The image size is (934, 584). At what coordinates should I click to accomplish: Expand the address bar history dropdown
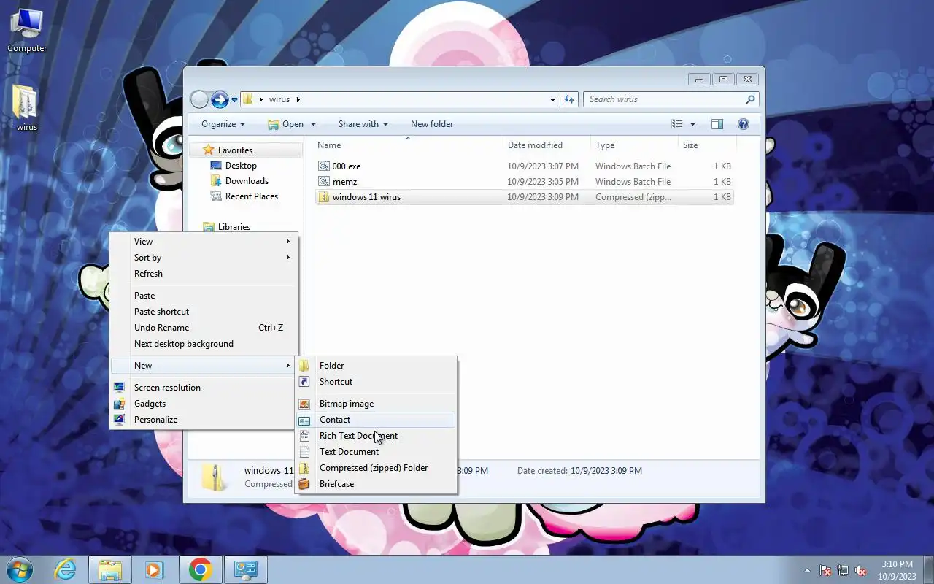coord(552,99)
